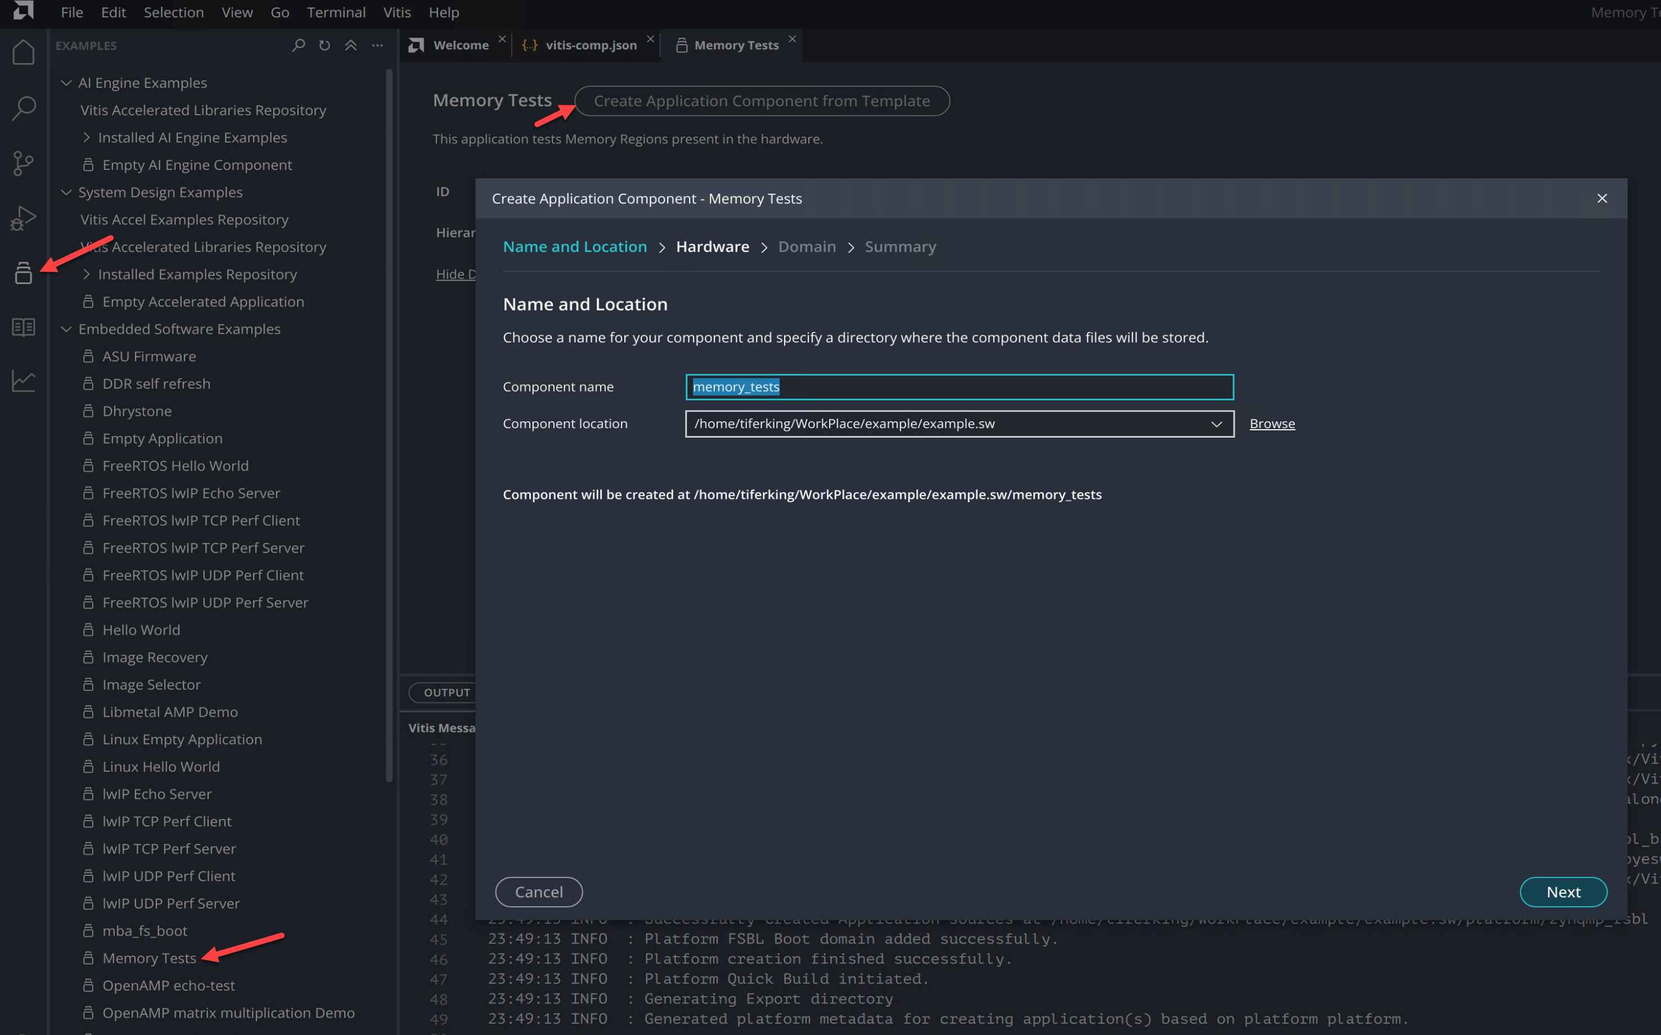Select the Hardware wizard step
1661x1035 pixels.
[x=713, y=246]
